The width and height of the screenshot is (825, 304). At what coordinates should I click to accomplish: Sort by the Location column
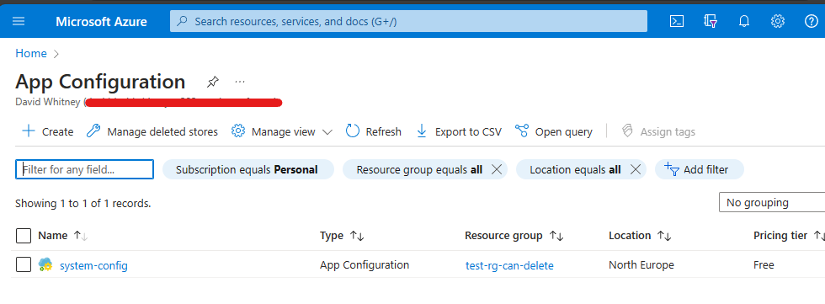pos(640,236)
